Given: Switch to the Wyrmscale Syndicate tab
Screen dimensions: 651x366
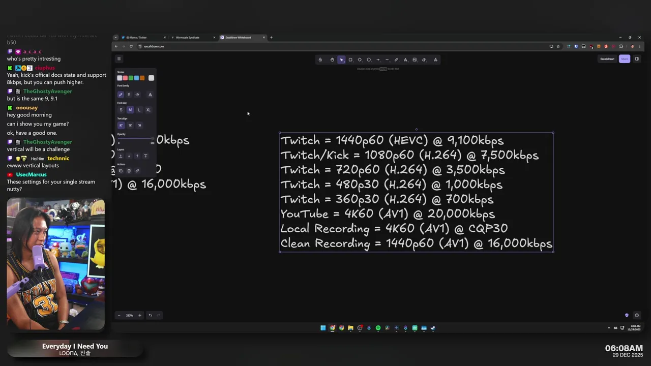Looking at the screenshot, I should 193,37.
